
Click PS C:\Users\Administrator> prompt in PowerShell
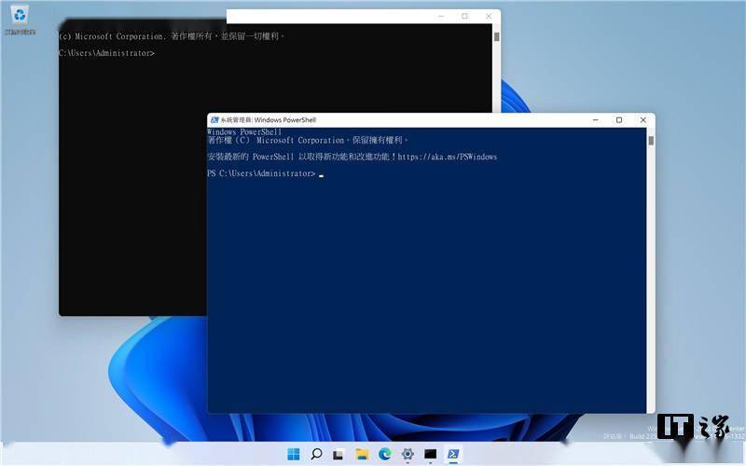tap(261, 173)
